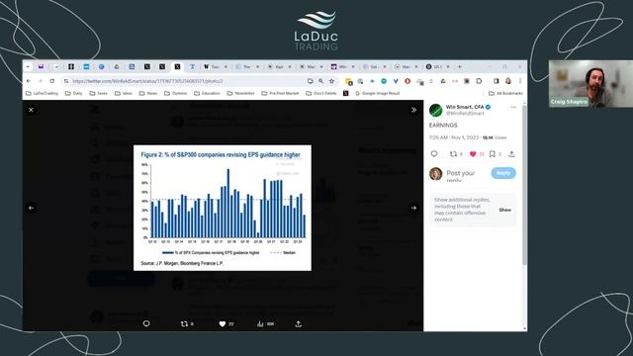Open the News bookmarks folder
The height and width of the screenshot is (356, 633).
148,93
